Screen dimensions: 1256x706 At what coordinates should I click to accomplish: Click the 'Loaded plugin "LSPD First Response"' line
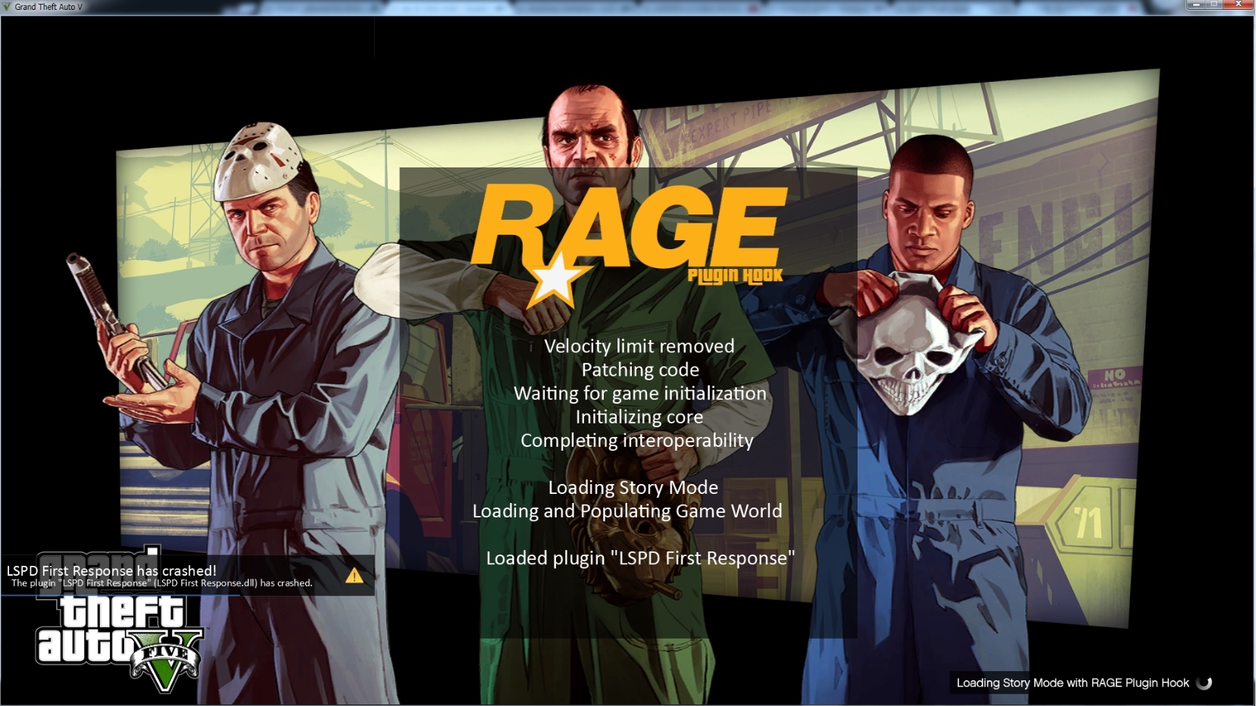click(x=640, y=558)
